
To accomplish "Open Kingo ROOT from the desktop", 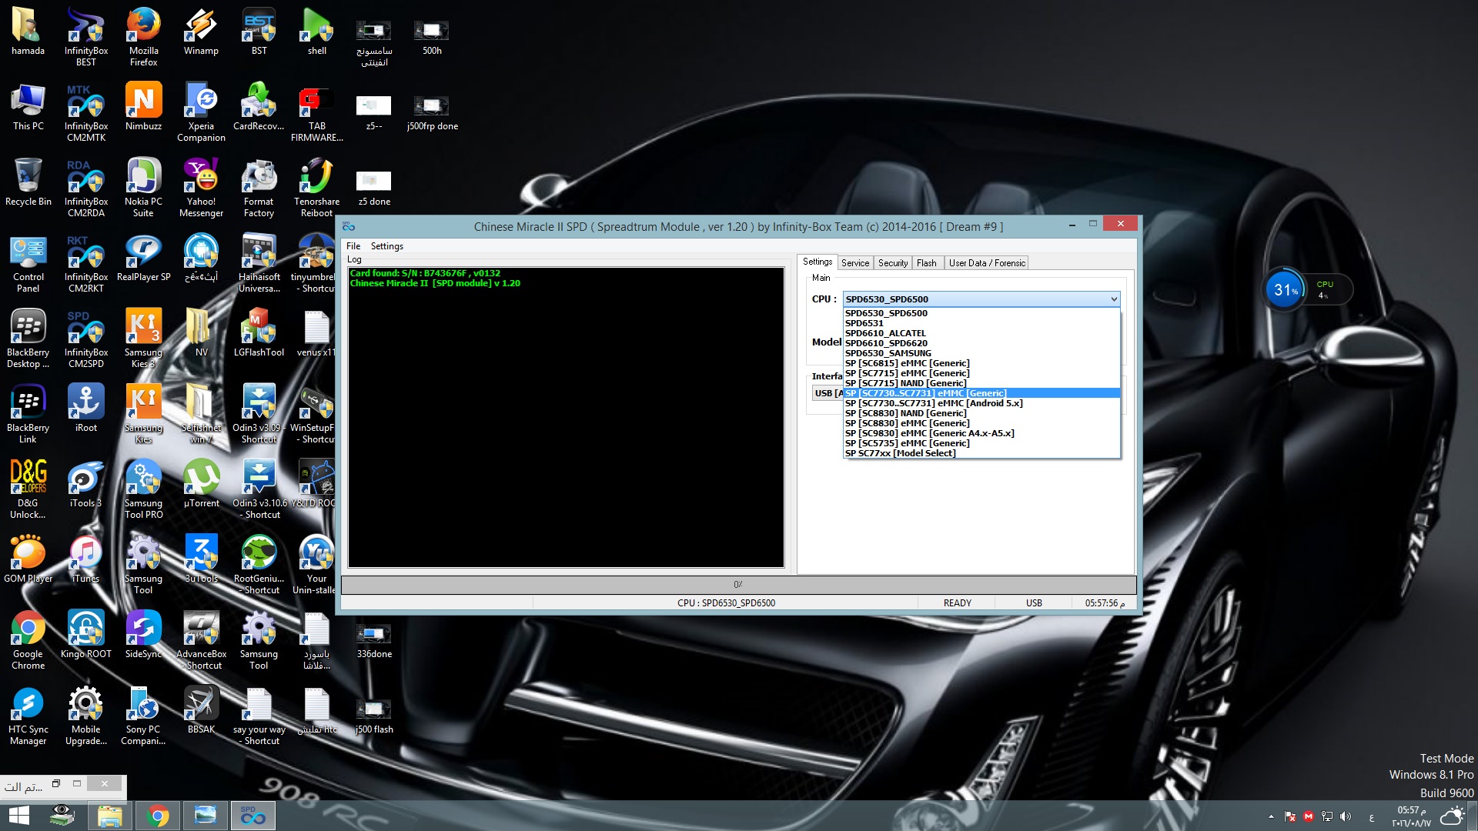I will pos(86,634).
